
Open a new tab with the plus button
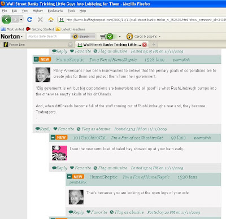point(154,45)
